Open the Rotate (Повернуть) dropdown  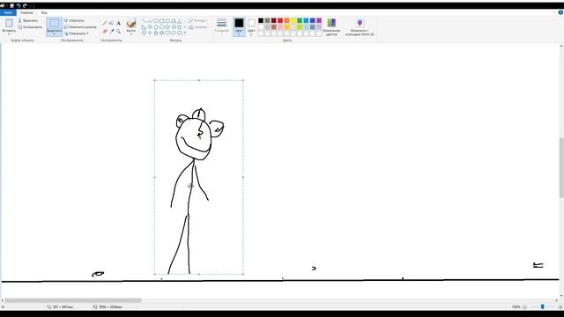click(77, 33)
